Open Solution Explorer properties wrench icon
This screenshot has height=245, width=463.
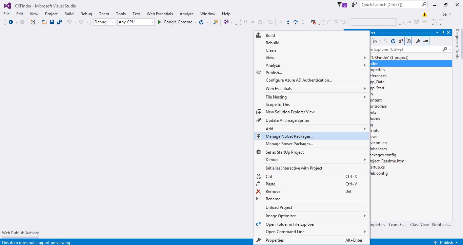(418, 41)
